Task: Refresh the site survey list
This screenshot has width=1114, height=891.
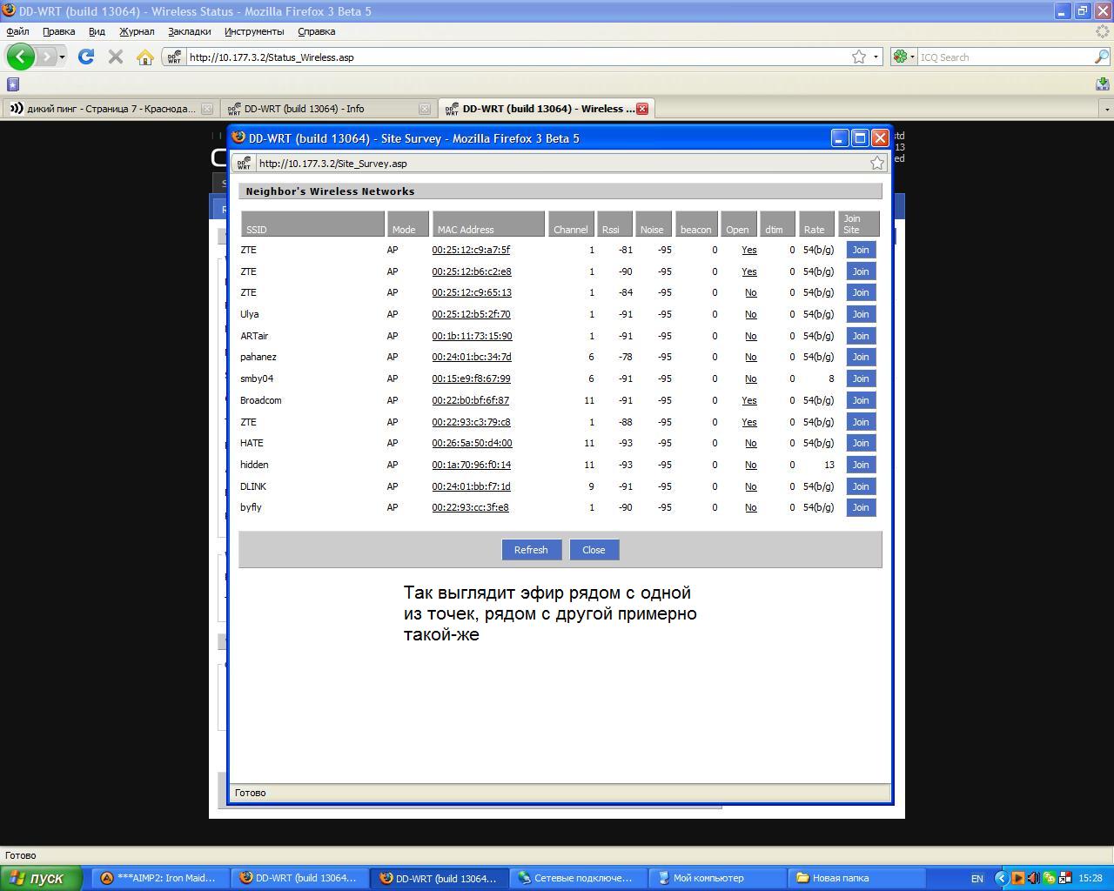Action: [531, 550]
